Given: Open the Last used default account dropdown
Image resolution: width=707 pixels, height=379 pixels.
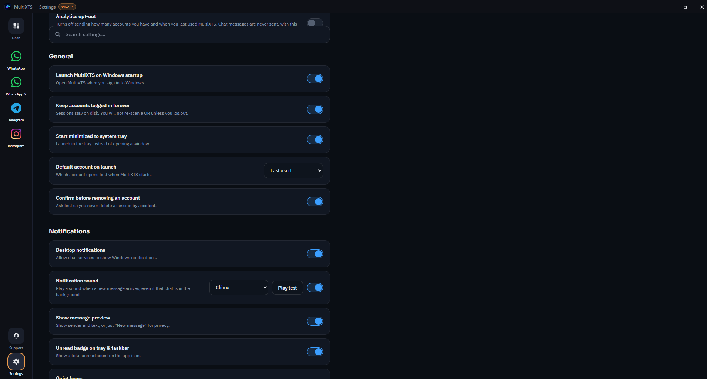Looking at the screenshot, I should click(294, 171).
